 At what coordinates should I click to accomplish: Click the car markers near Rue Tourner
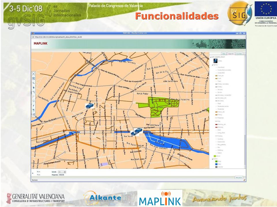pyautogui.click(x=136, y=131)
